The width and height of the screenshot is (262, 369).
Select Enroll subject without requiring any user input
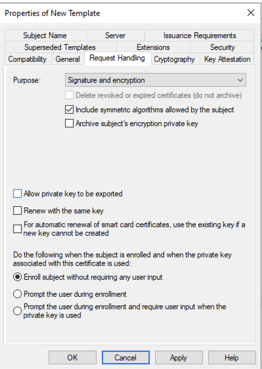(x=18, y=277)
